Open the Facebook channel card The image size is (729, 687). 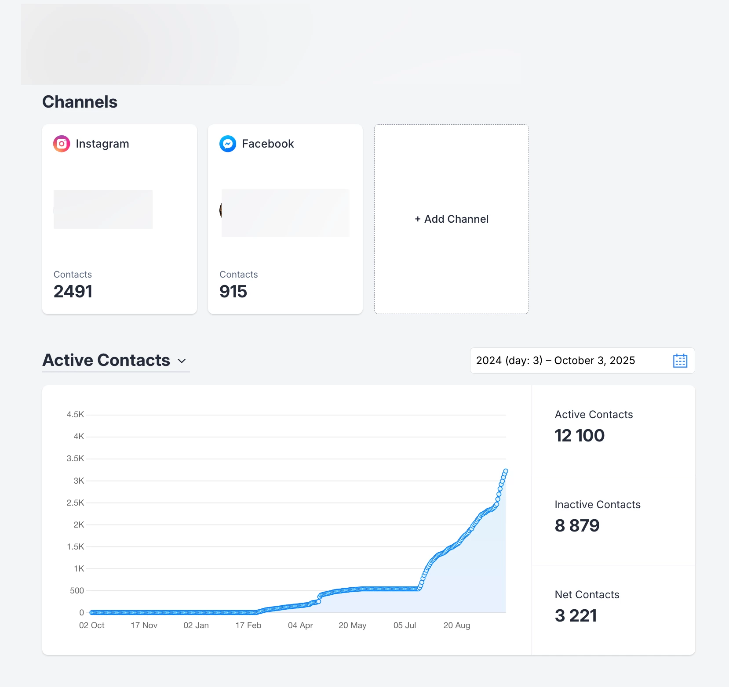click(285, 219)
